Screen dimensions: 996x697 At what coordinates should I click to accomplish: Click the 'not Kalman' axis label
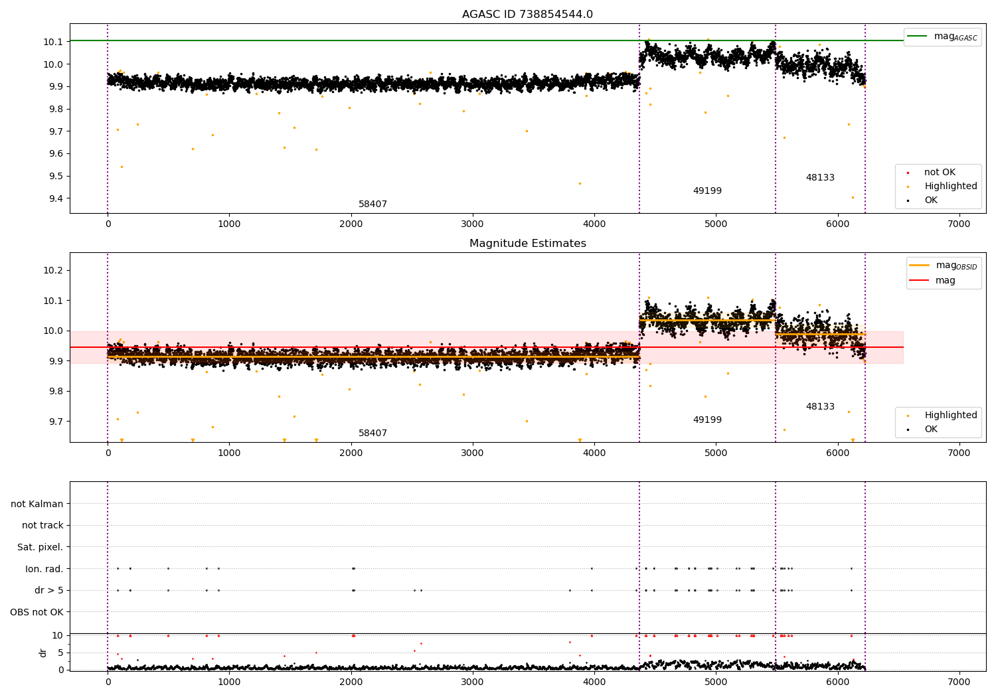point(37,504)
